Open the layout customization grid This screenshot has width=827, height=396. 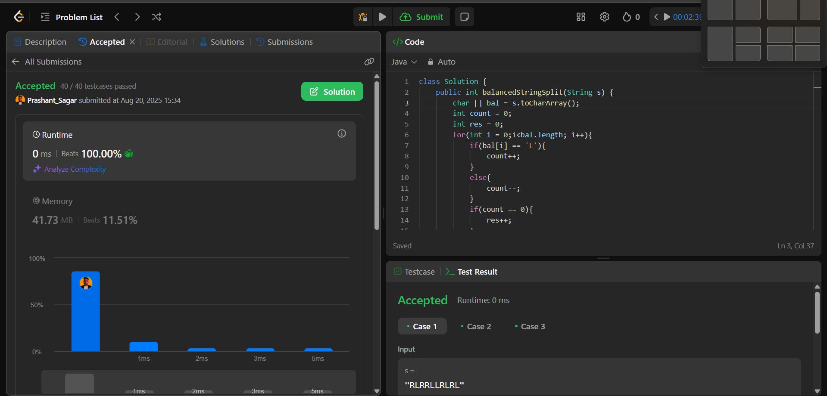point(580,17)
